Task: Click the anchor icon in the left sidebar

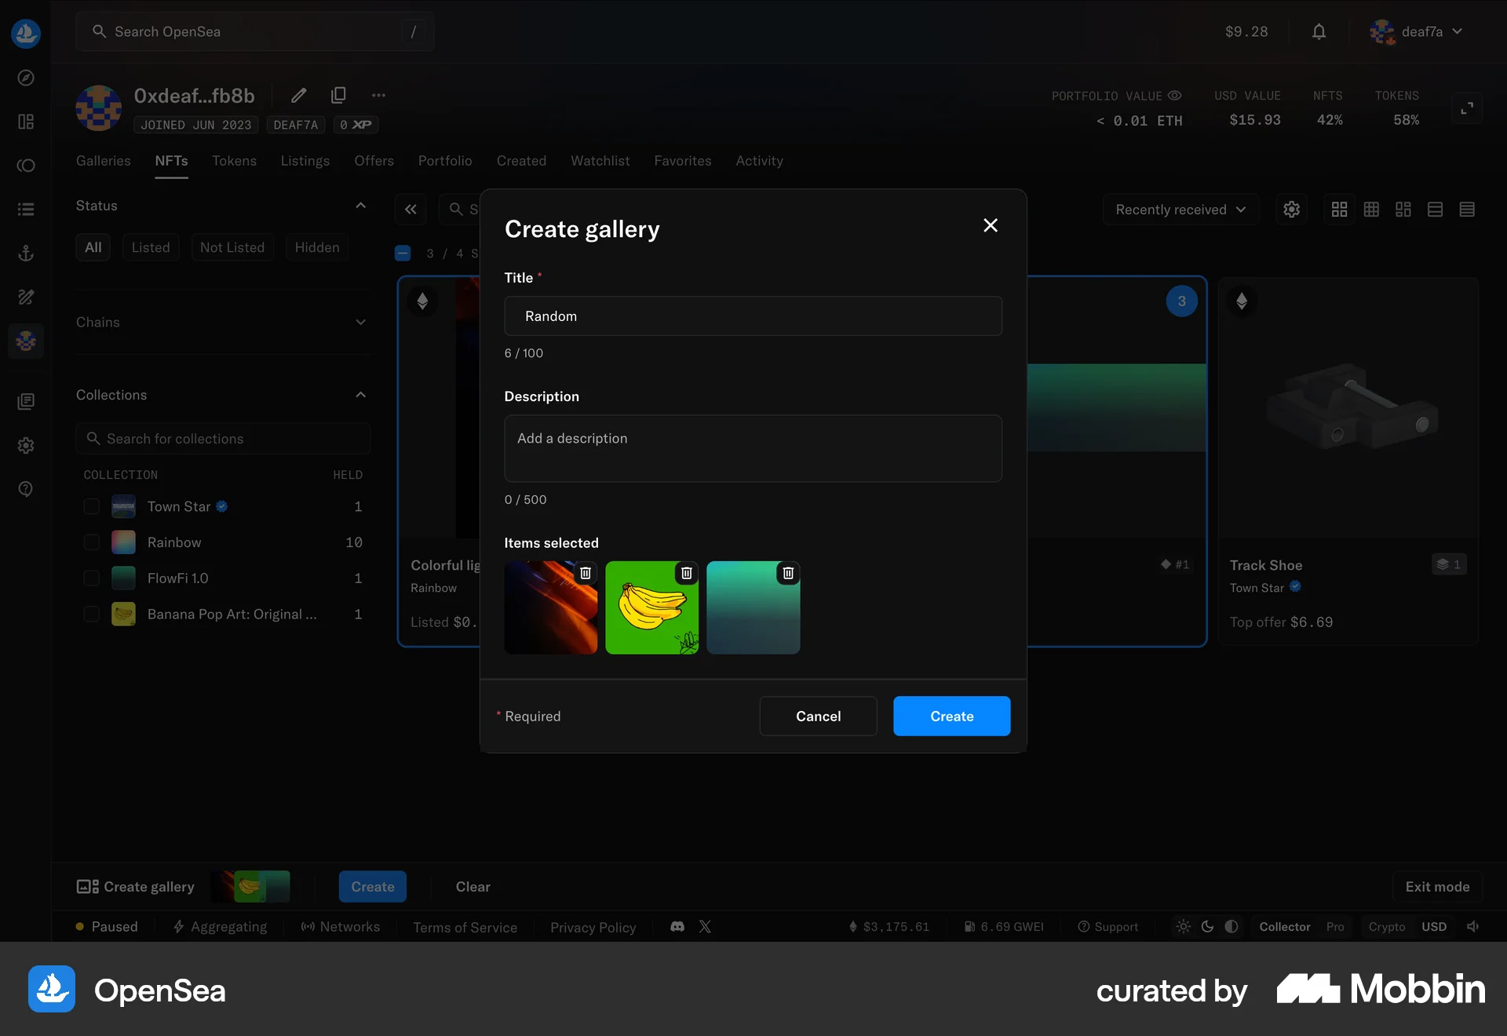Action: pos(26,253)
